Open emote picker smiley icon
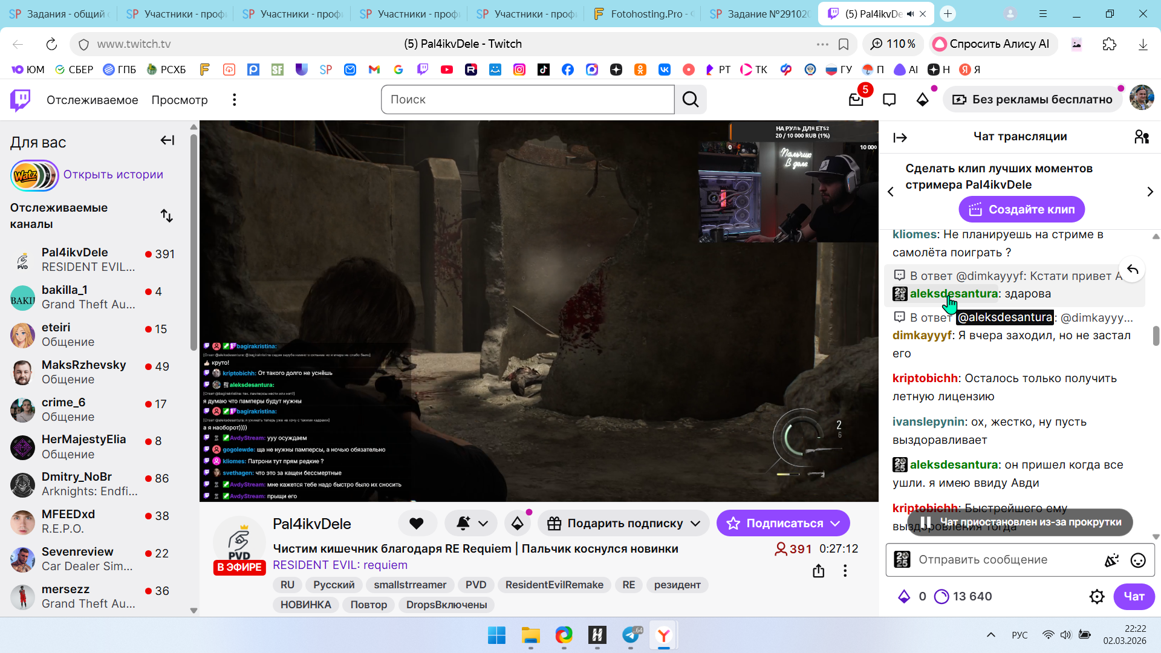The height and width of the screenshot is (653, 1161). (1138, 560)
